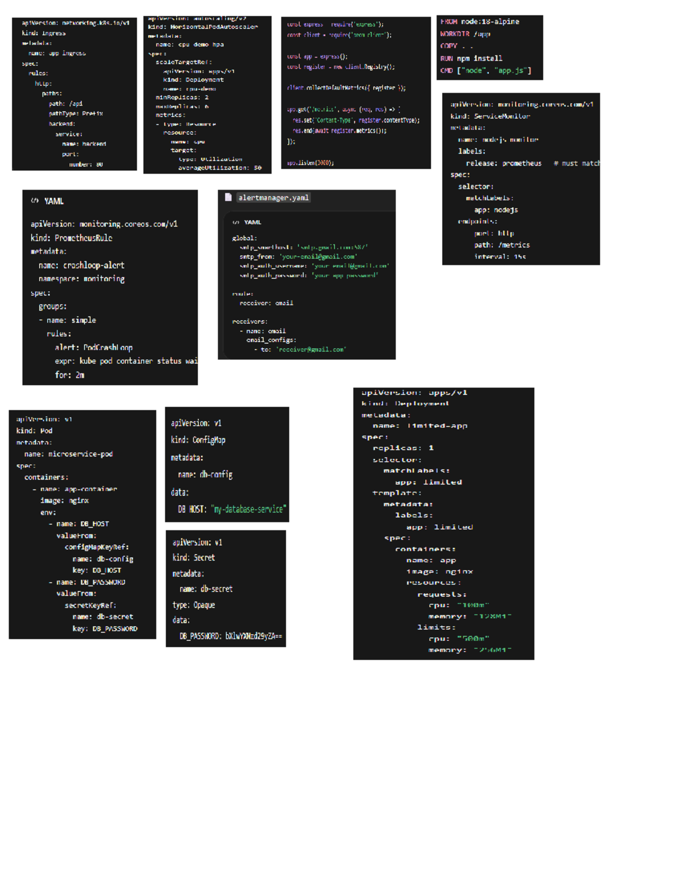Click the text "kind: HorizontalPodAutoscaler"

tap(203, 27)
